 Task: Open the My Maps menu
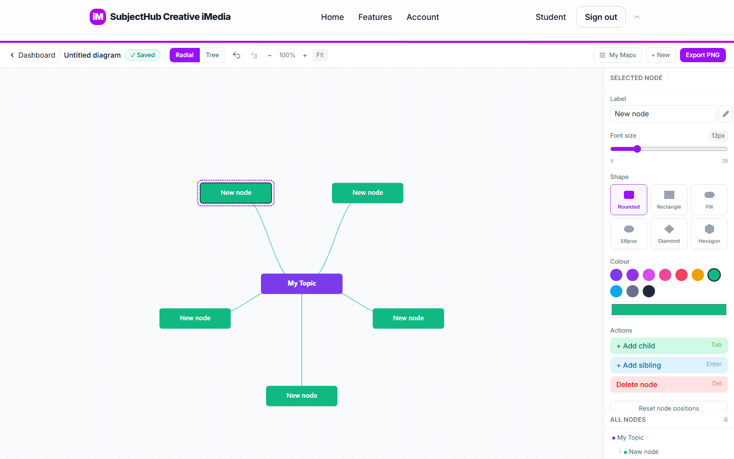(617, 55)
